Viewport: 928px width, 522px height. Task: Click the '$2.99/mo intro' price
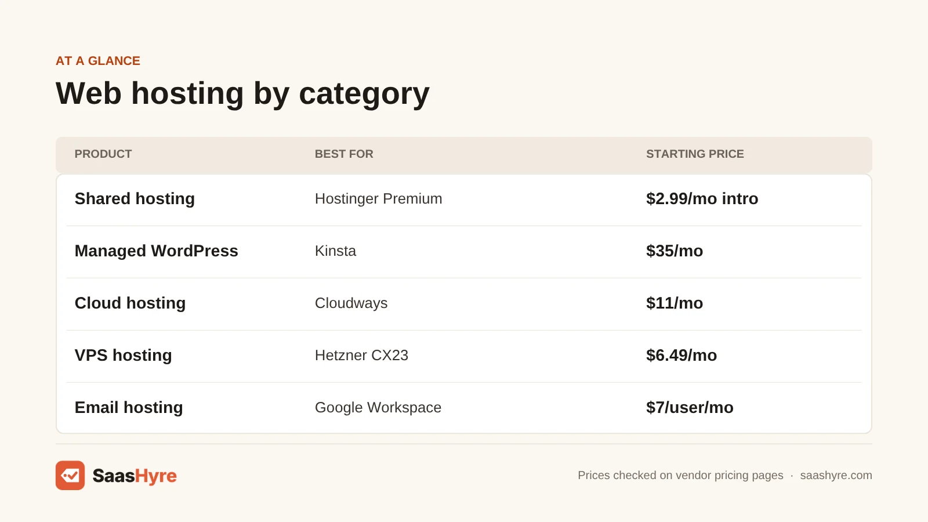pyautogui.click(x=702, y=198)
